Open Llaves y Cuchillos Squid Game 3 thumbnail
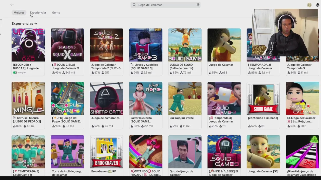The height and width of the screenshot is (180, 321). pyautogui.click(x=146, y=45)
